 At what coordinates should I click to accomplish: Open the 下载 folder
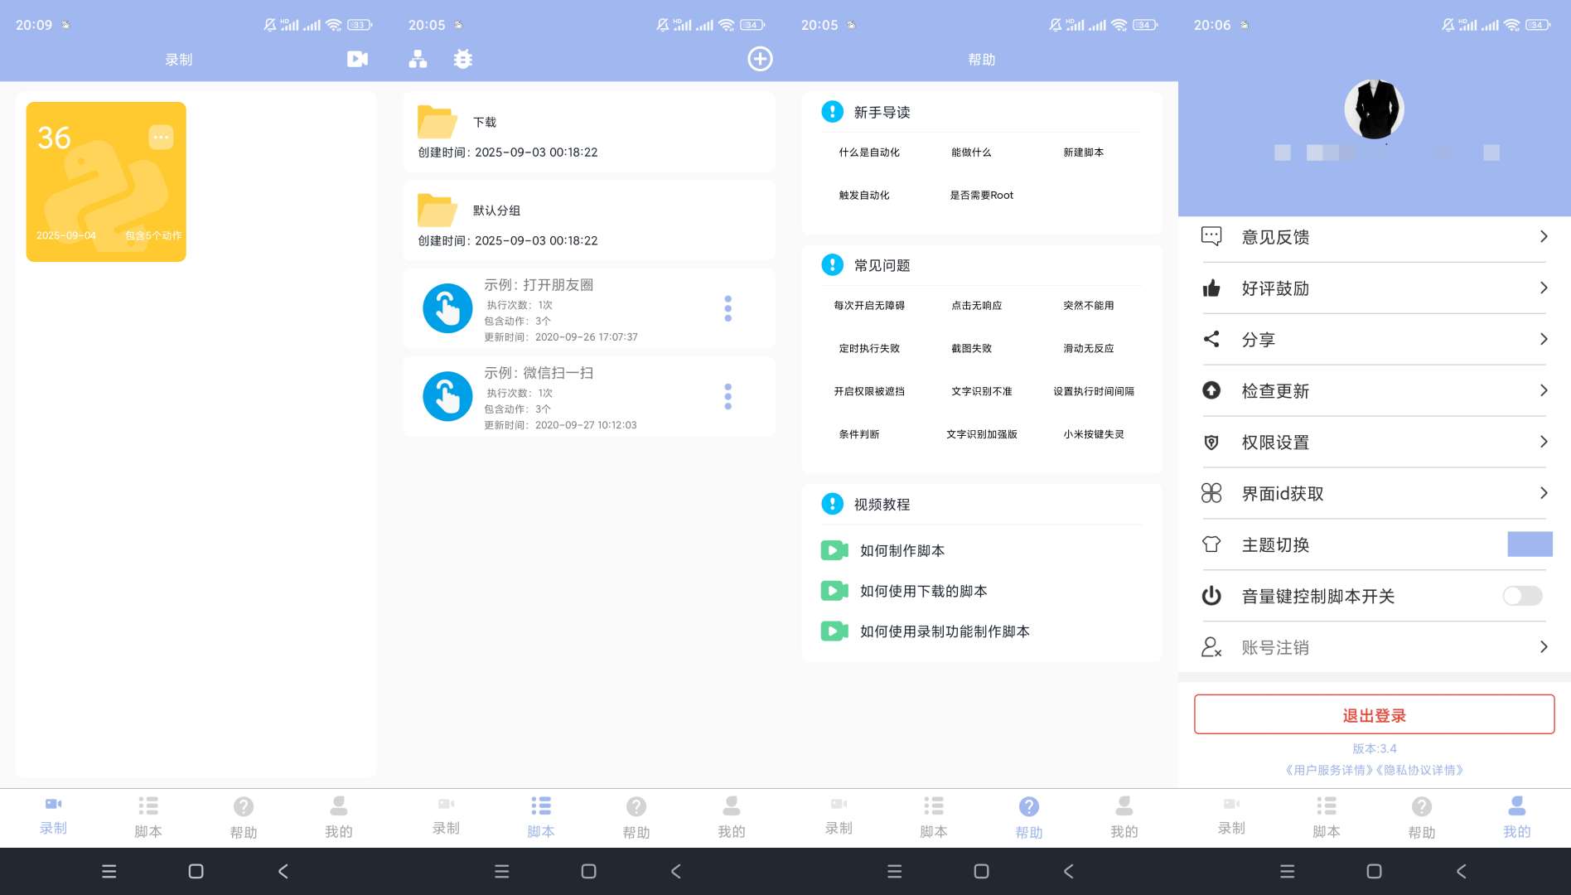tap(589, 132)
